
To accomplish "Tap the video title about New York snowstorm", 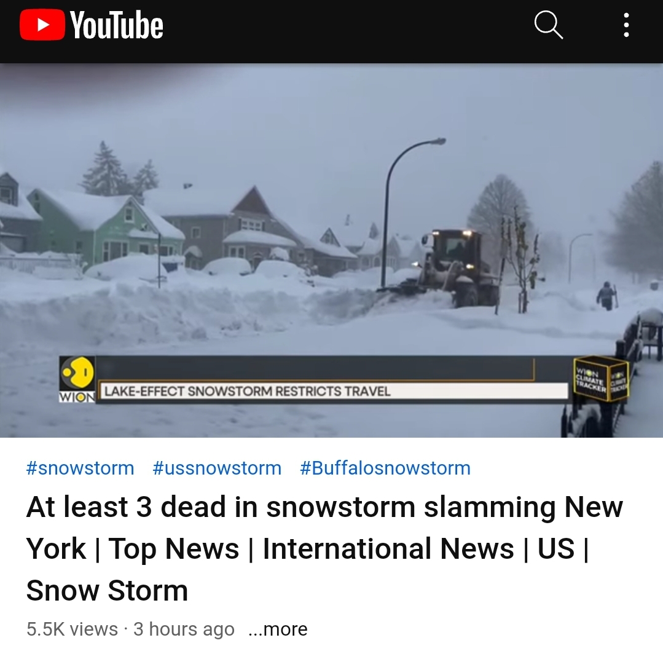I will [324, 548].
